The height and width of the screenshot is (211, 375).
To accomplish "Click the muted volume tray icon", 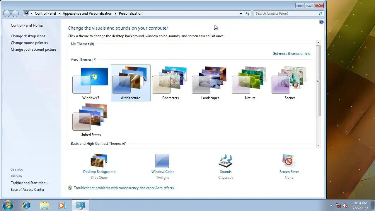I will [x=345, y=205].
